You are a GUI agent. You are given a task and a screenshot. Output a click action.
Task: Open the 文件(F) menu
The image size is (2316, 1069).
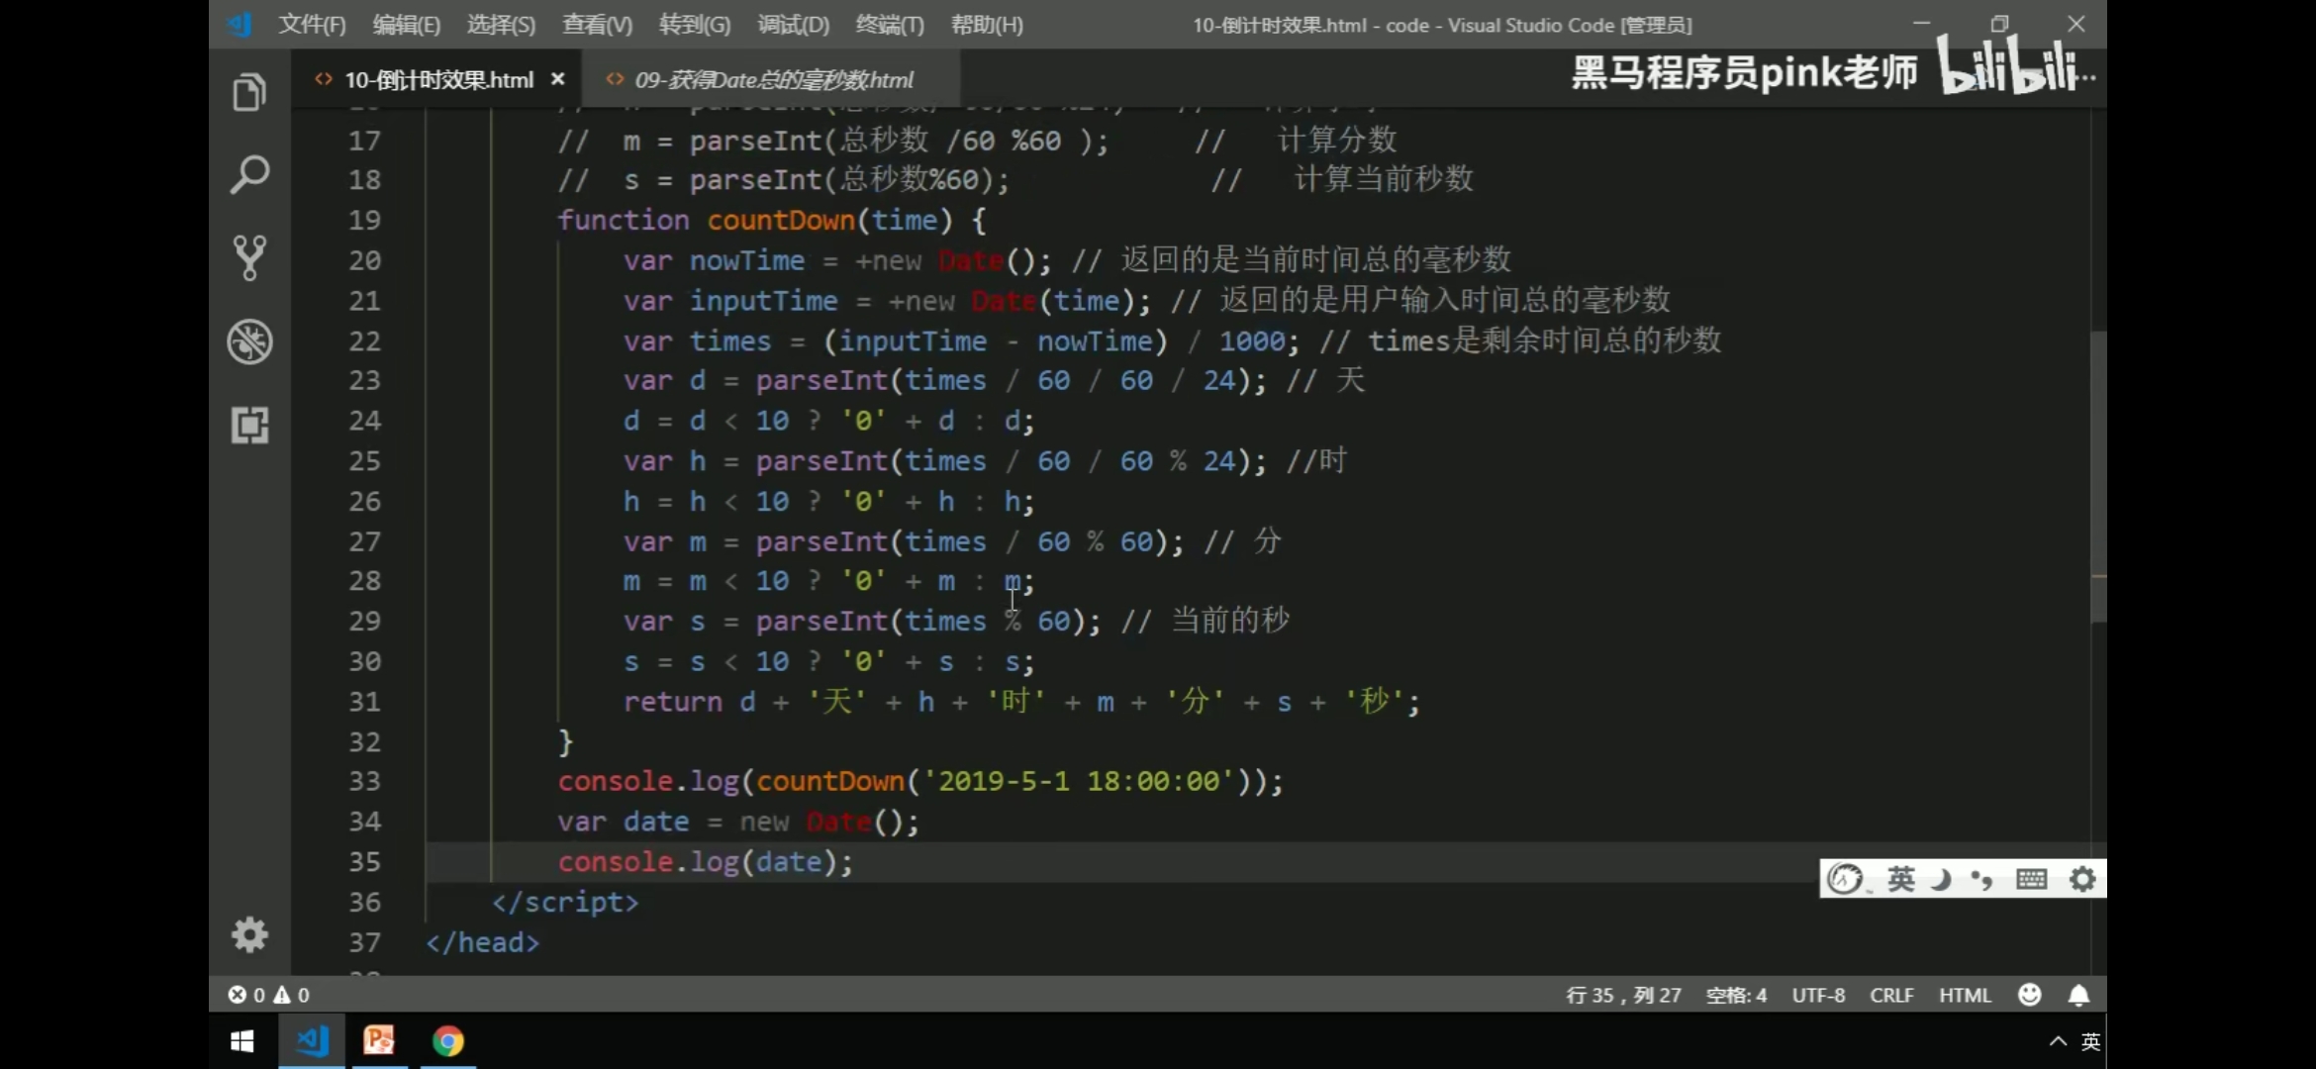pos(312,25)
